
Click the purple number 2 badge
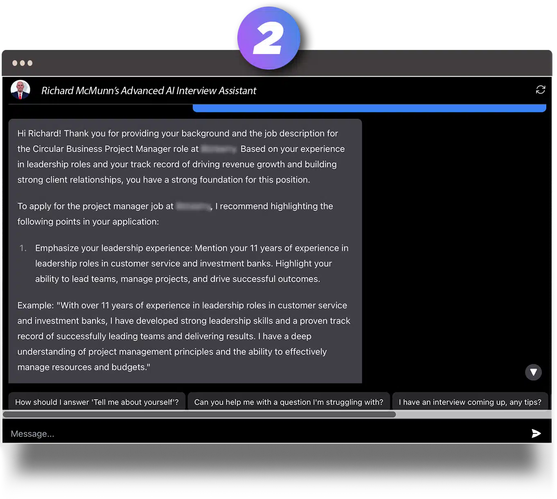click(268, 38)
